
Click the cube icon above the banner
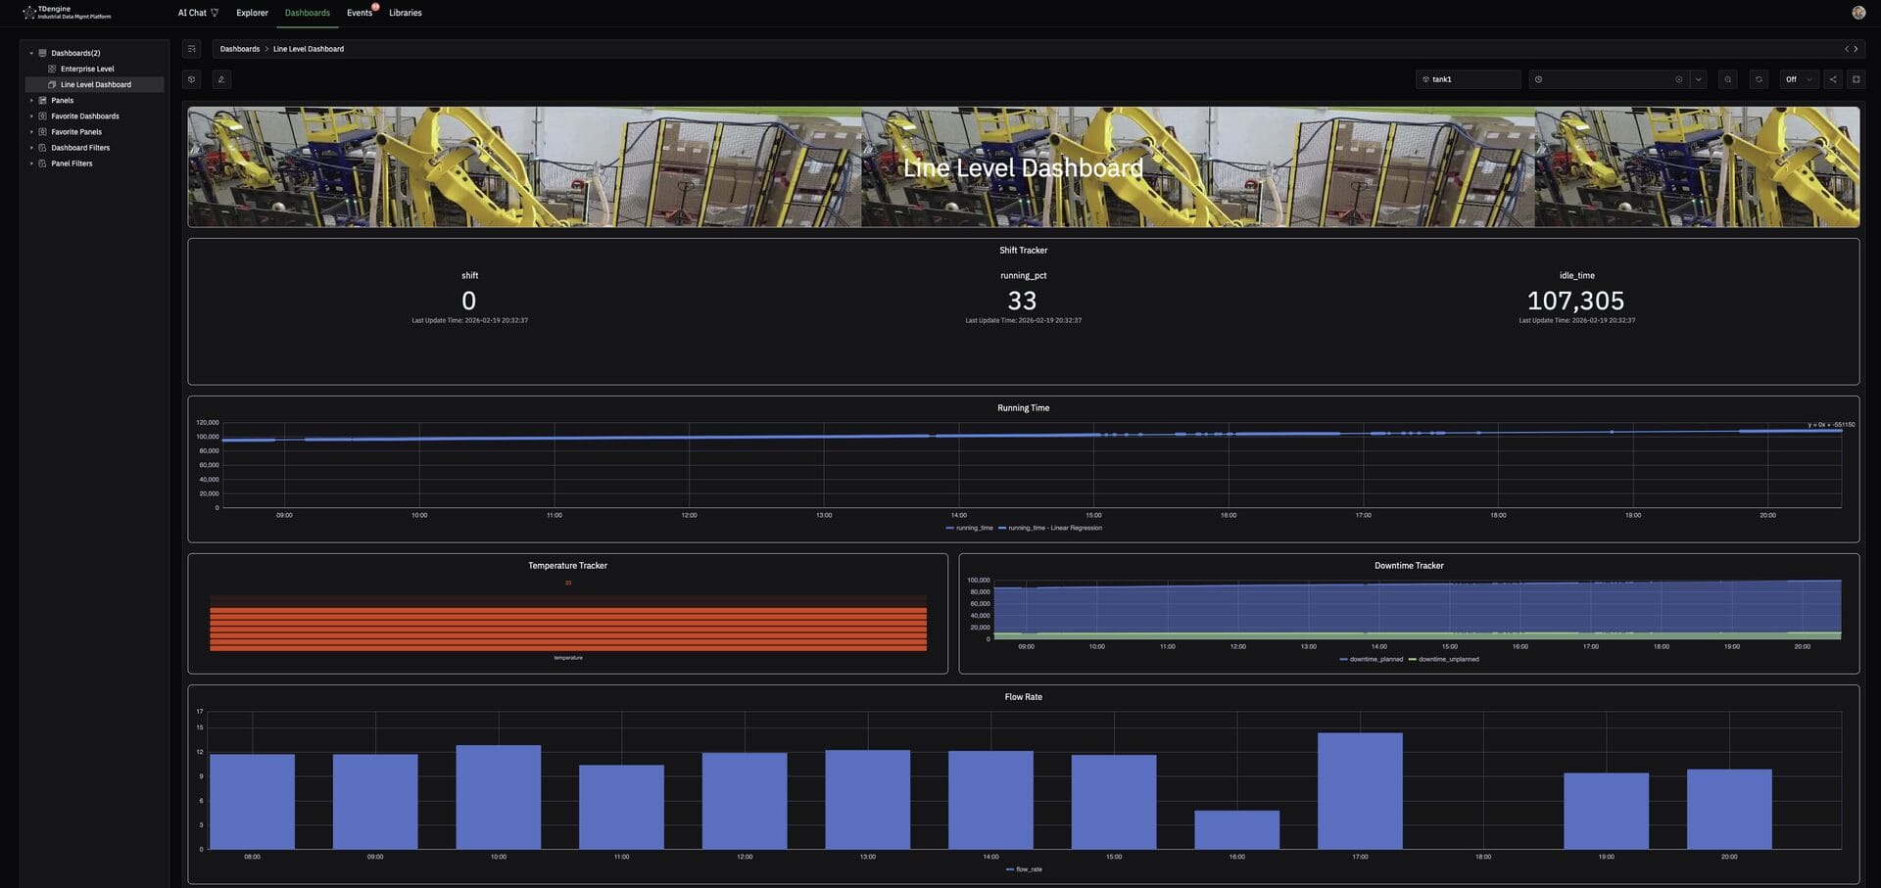(x=192, y=79)
